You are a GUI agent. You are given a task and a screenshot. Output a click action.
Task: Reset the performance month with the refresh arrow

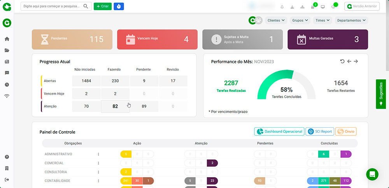(342, 61)
